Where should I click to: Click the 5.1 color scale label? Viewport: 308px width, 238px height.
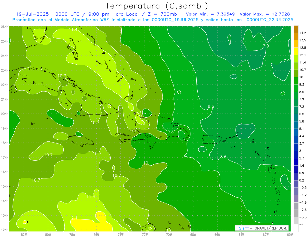pyautogui.click(x=302, y=129)
